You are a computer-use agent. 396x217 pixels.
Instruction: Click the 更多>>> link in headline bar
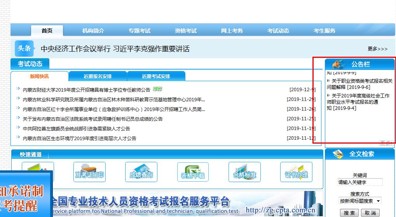(x=377, y=49)
